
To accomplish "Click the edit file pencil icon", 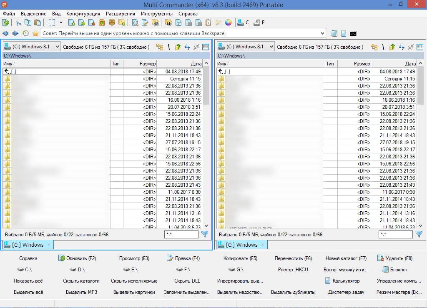I will 145,23.
